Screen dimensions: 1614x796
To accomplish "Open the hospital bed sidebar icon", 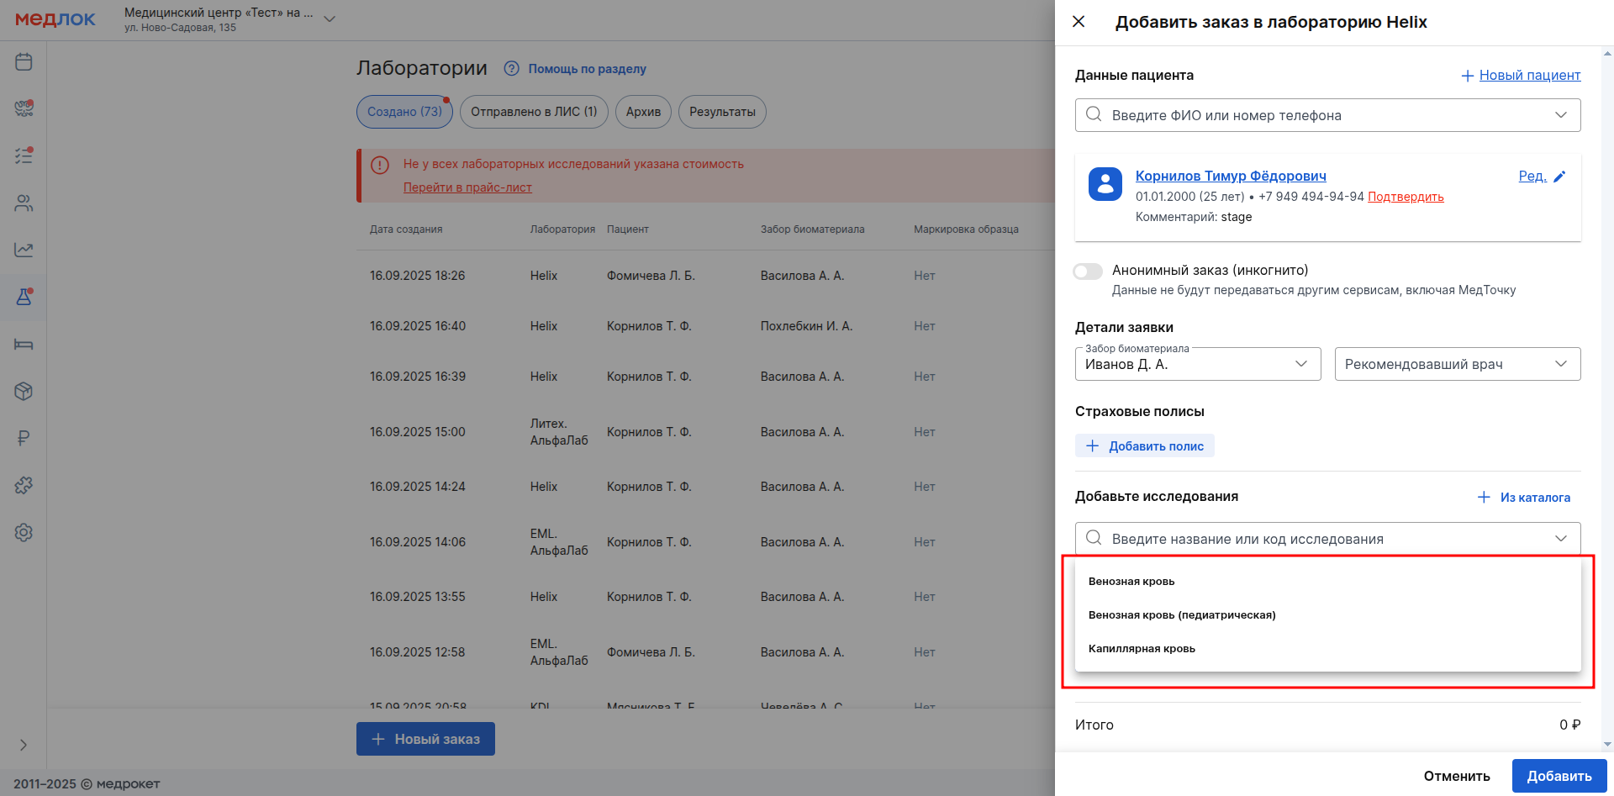I will 24,344.
